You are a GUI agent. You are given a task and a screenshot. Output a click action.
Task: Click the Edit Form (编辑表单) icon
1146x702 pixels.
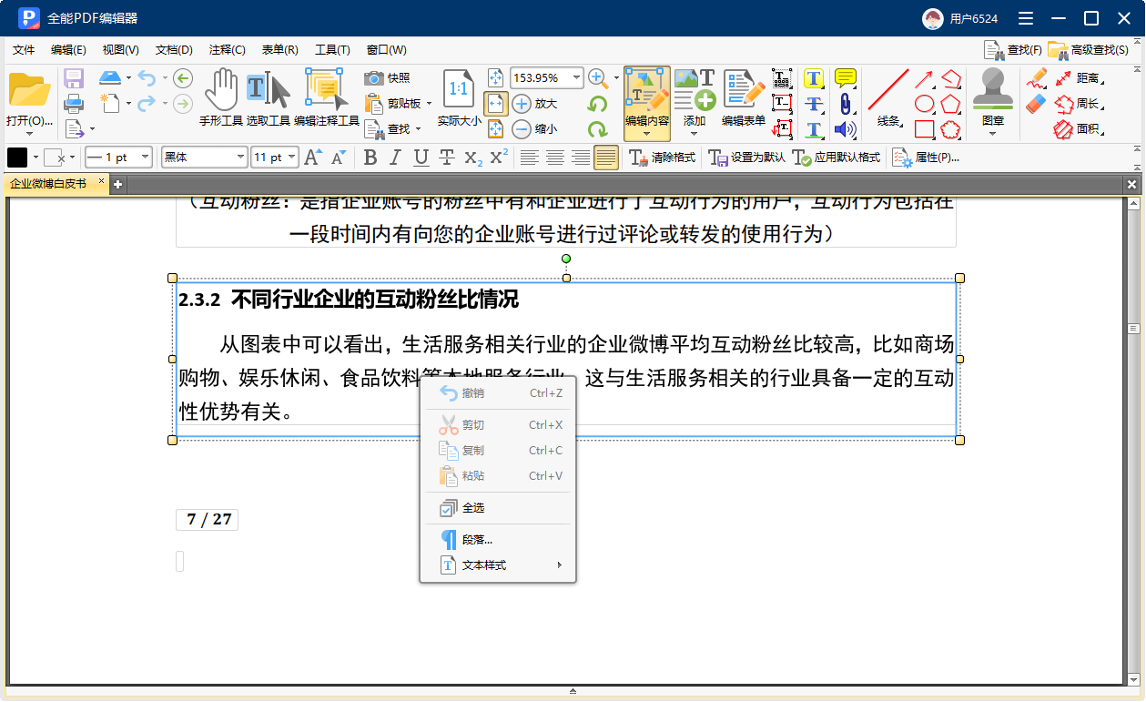pos(743,89)
